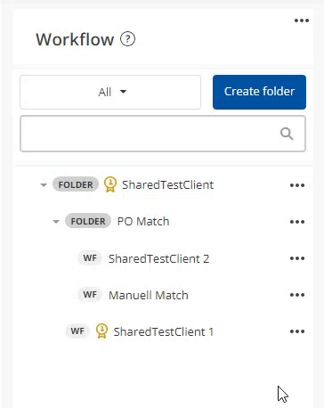324x408 pixels.
Task: Open more options for SharedTestClient 1 workflow
Action: coord(297,331)
